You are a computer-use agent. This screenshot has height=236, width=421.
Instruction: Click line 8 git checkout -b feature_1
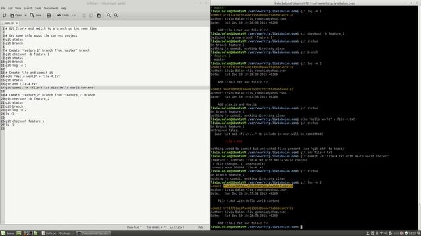28,54
